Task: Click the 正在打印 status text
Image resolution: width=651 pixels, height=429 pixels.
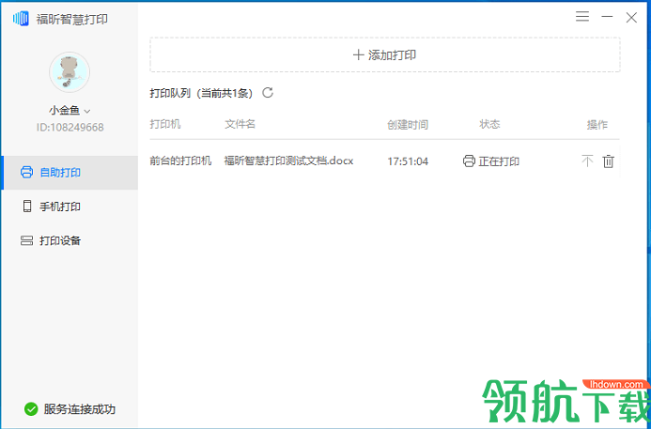Action: [499, 161]
